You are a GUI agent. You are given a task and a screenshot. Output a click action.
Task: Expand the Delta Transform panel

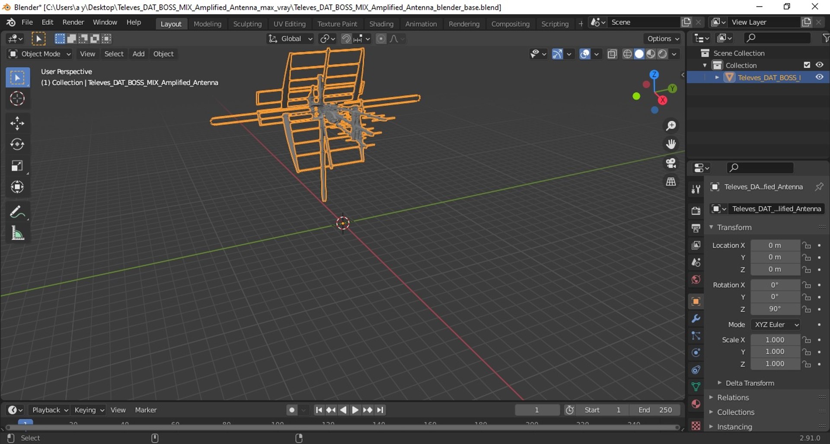[x=750, y=383]
